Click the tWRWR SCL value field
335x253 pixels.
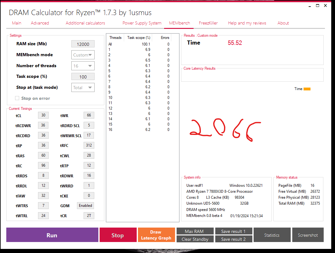[x=89, y=135]
